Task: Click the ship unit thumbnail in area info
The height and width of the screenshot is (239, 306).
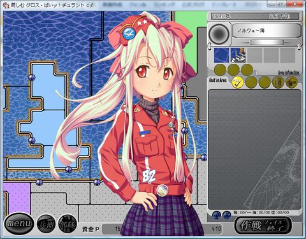Action: coord(238,55)
